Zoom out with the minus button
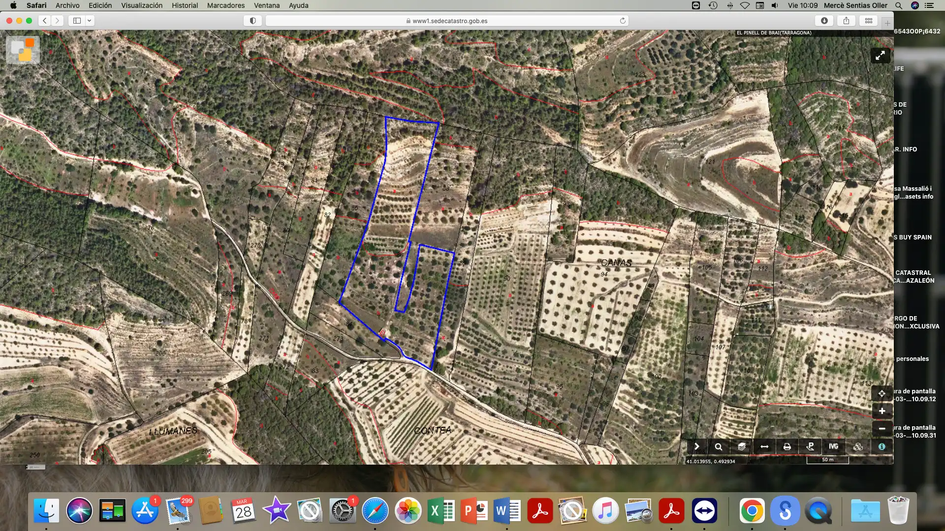945x531 pixels. (882, 429)
